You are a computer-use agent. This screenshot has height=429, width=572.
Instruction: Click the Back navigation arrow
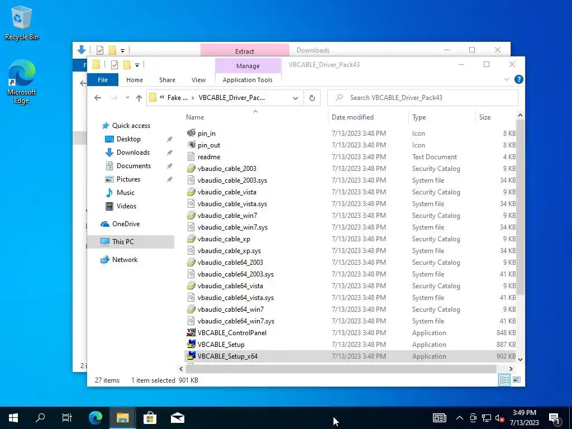click(x=97, y=98)
